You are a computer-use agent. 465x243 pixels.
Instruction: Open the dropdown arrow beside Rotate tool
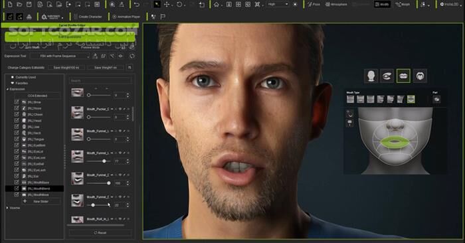pos(185,5)
